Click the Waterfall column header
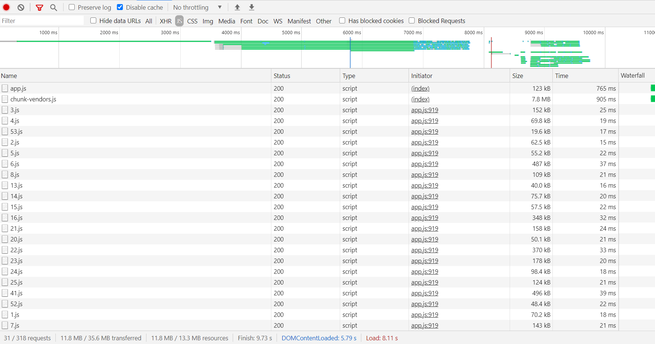655x344 pixels. tap(633, 75)
